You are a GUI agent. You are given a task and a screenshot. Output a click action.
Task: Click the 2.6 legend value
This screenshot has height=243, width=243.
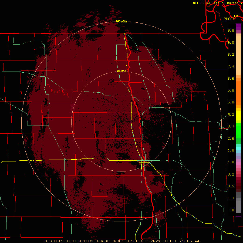click(231, 139)
